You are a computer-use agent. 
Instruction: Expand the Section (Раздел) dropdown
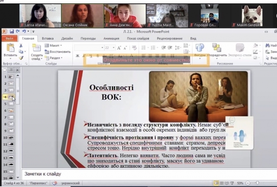55,58
